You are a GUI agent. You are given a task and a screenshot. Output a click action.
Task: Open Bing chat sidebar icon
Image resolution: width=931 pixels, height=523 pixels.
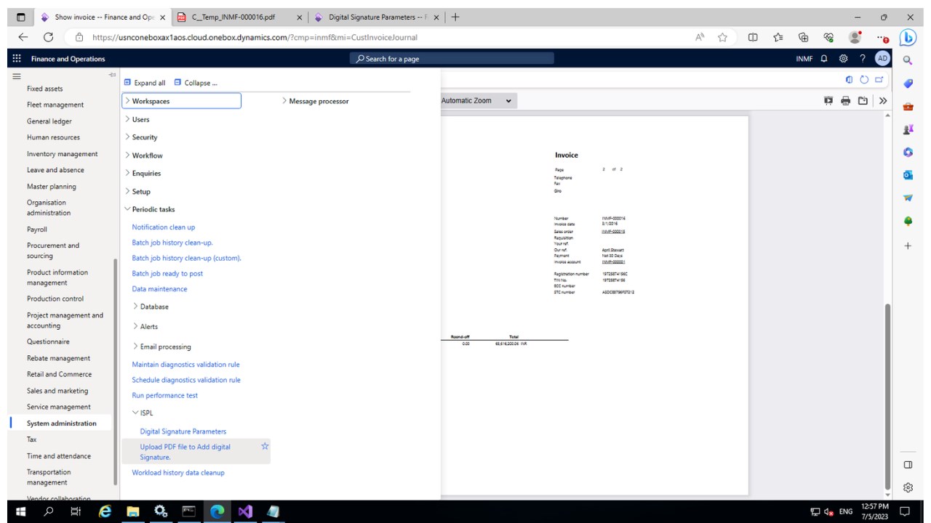coord(907,37)
